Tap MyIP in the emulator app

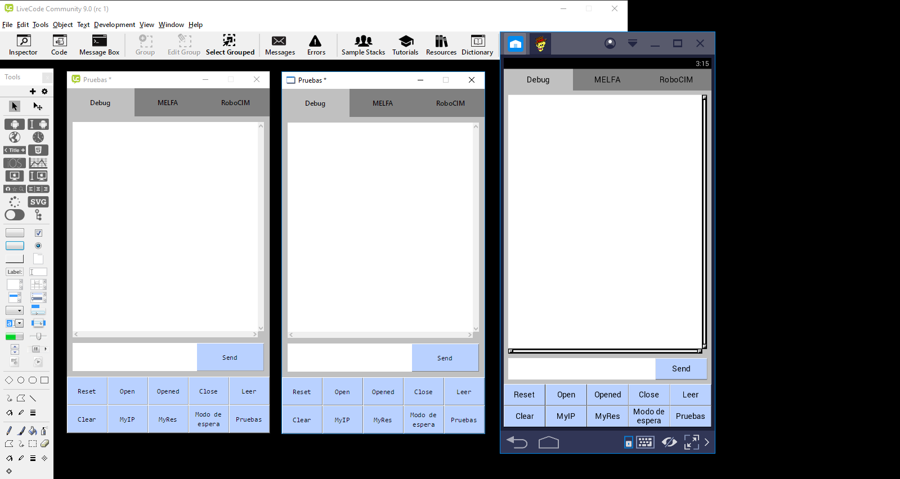(566, 416)
